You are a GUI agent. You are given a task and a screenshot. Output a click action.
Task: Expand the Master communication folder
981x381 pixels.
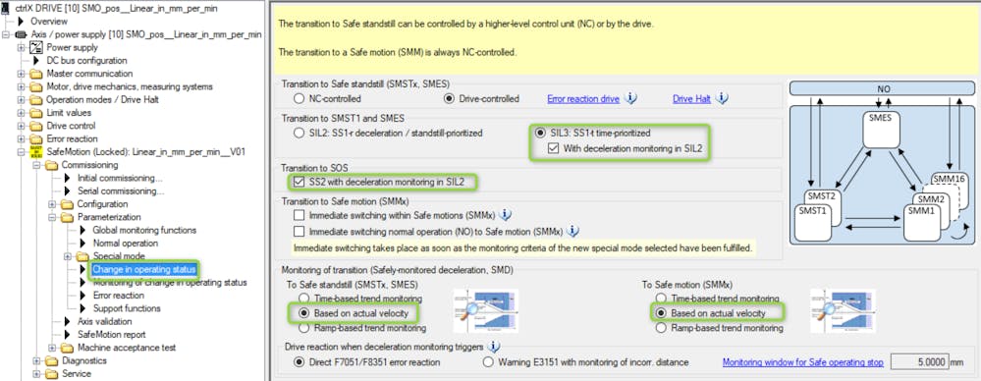[x=21, y=74]
